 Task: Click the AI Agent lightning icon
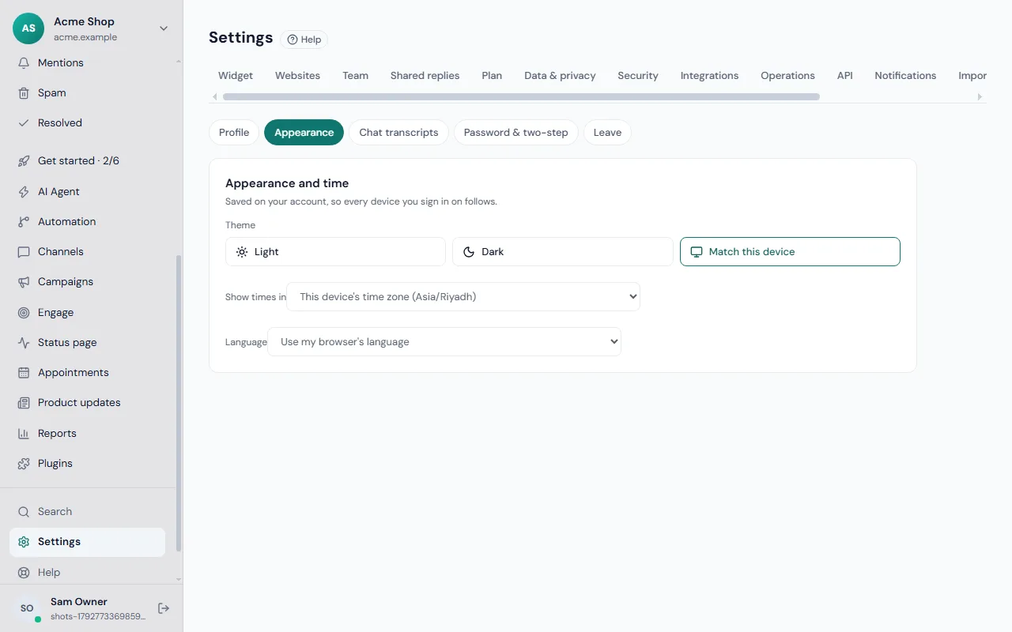pyautogui.click(x=24, y=191)
